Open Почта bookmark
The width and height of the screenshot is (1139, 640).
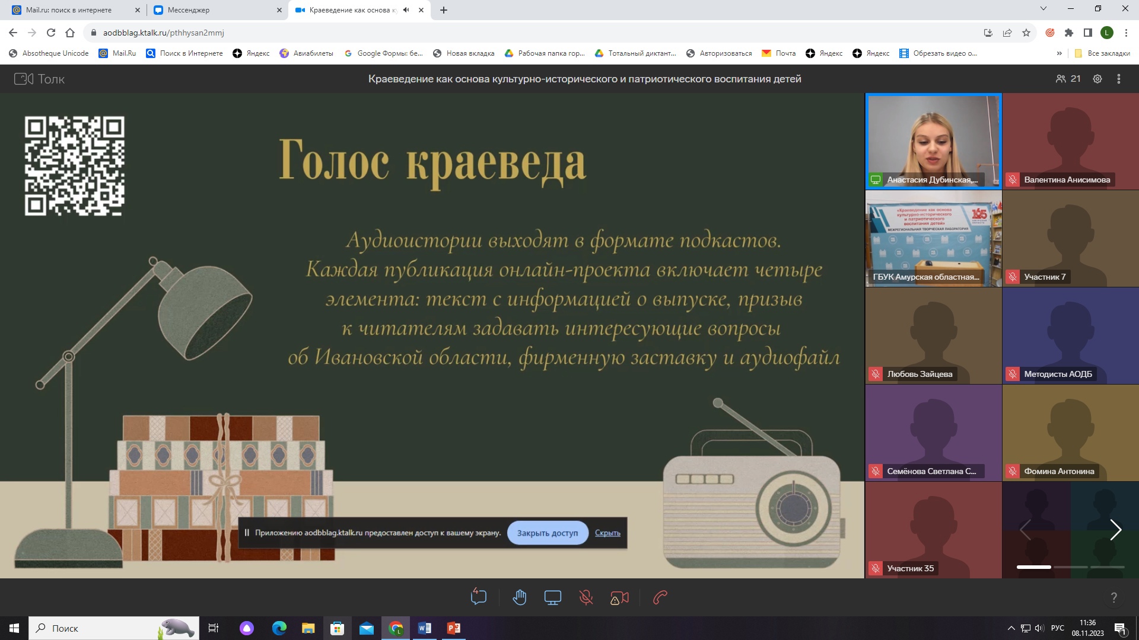[x=779, y=53]
